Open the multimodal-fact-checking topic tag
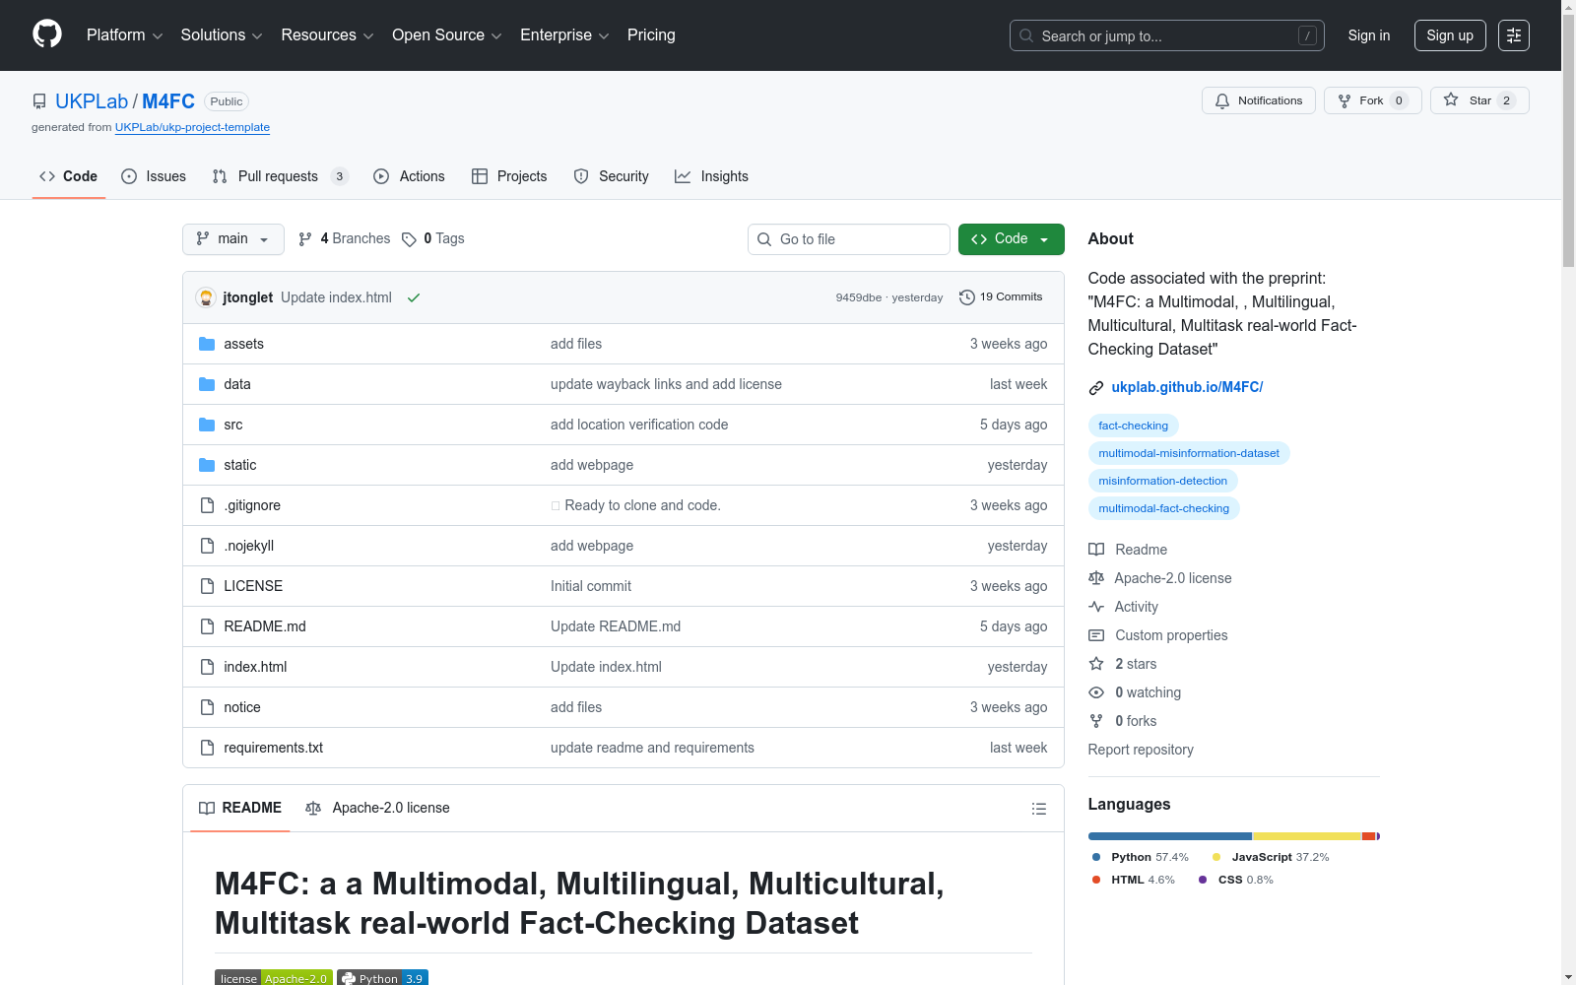Viewport: 1576px width, 985px height. (1164, 508)
